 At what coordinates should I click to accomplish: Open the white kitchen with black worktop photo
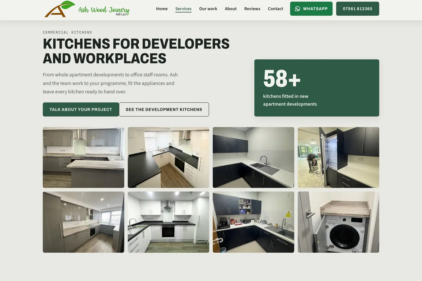coord(168,158)
